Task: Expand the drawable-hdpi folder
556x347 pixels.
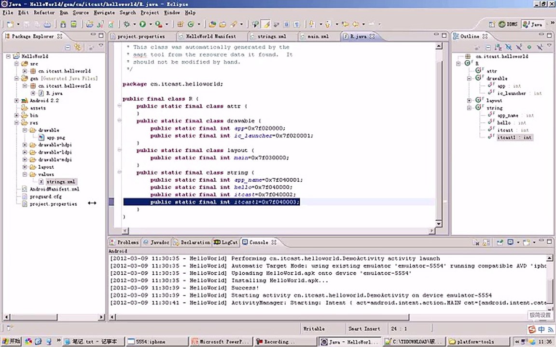Action: (x=25, y=145)
